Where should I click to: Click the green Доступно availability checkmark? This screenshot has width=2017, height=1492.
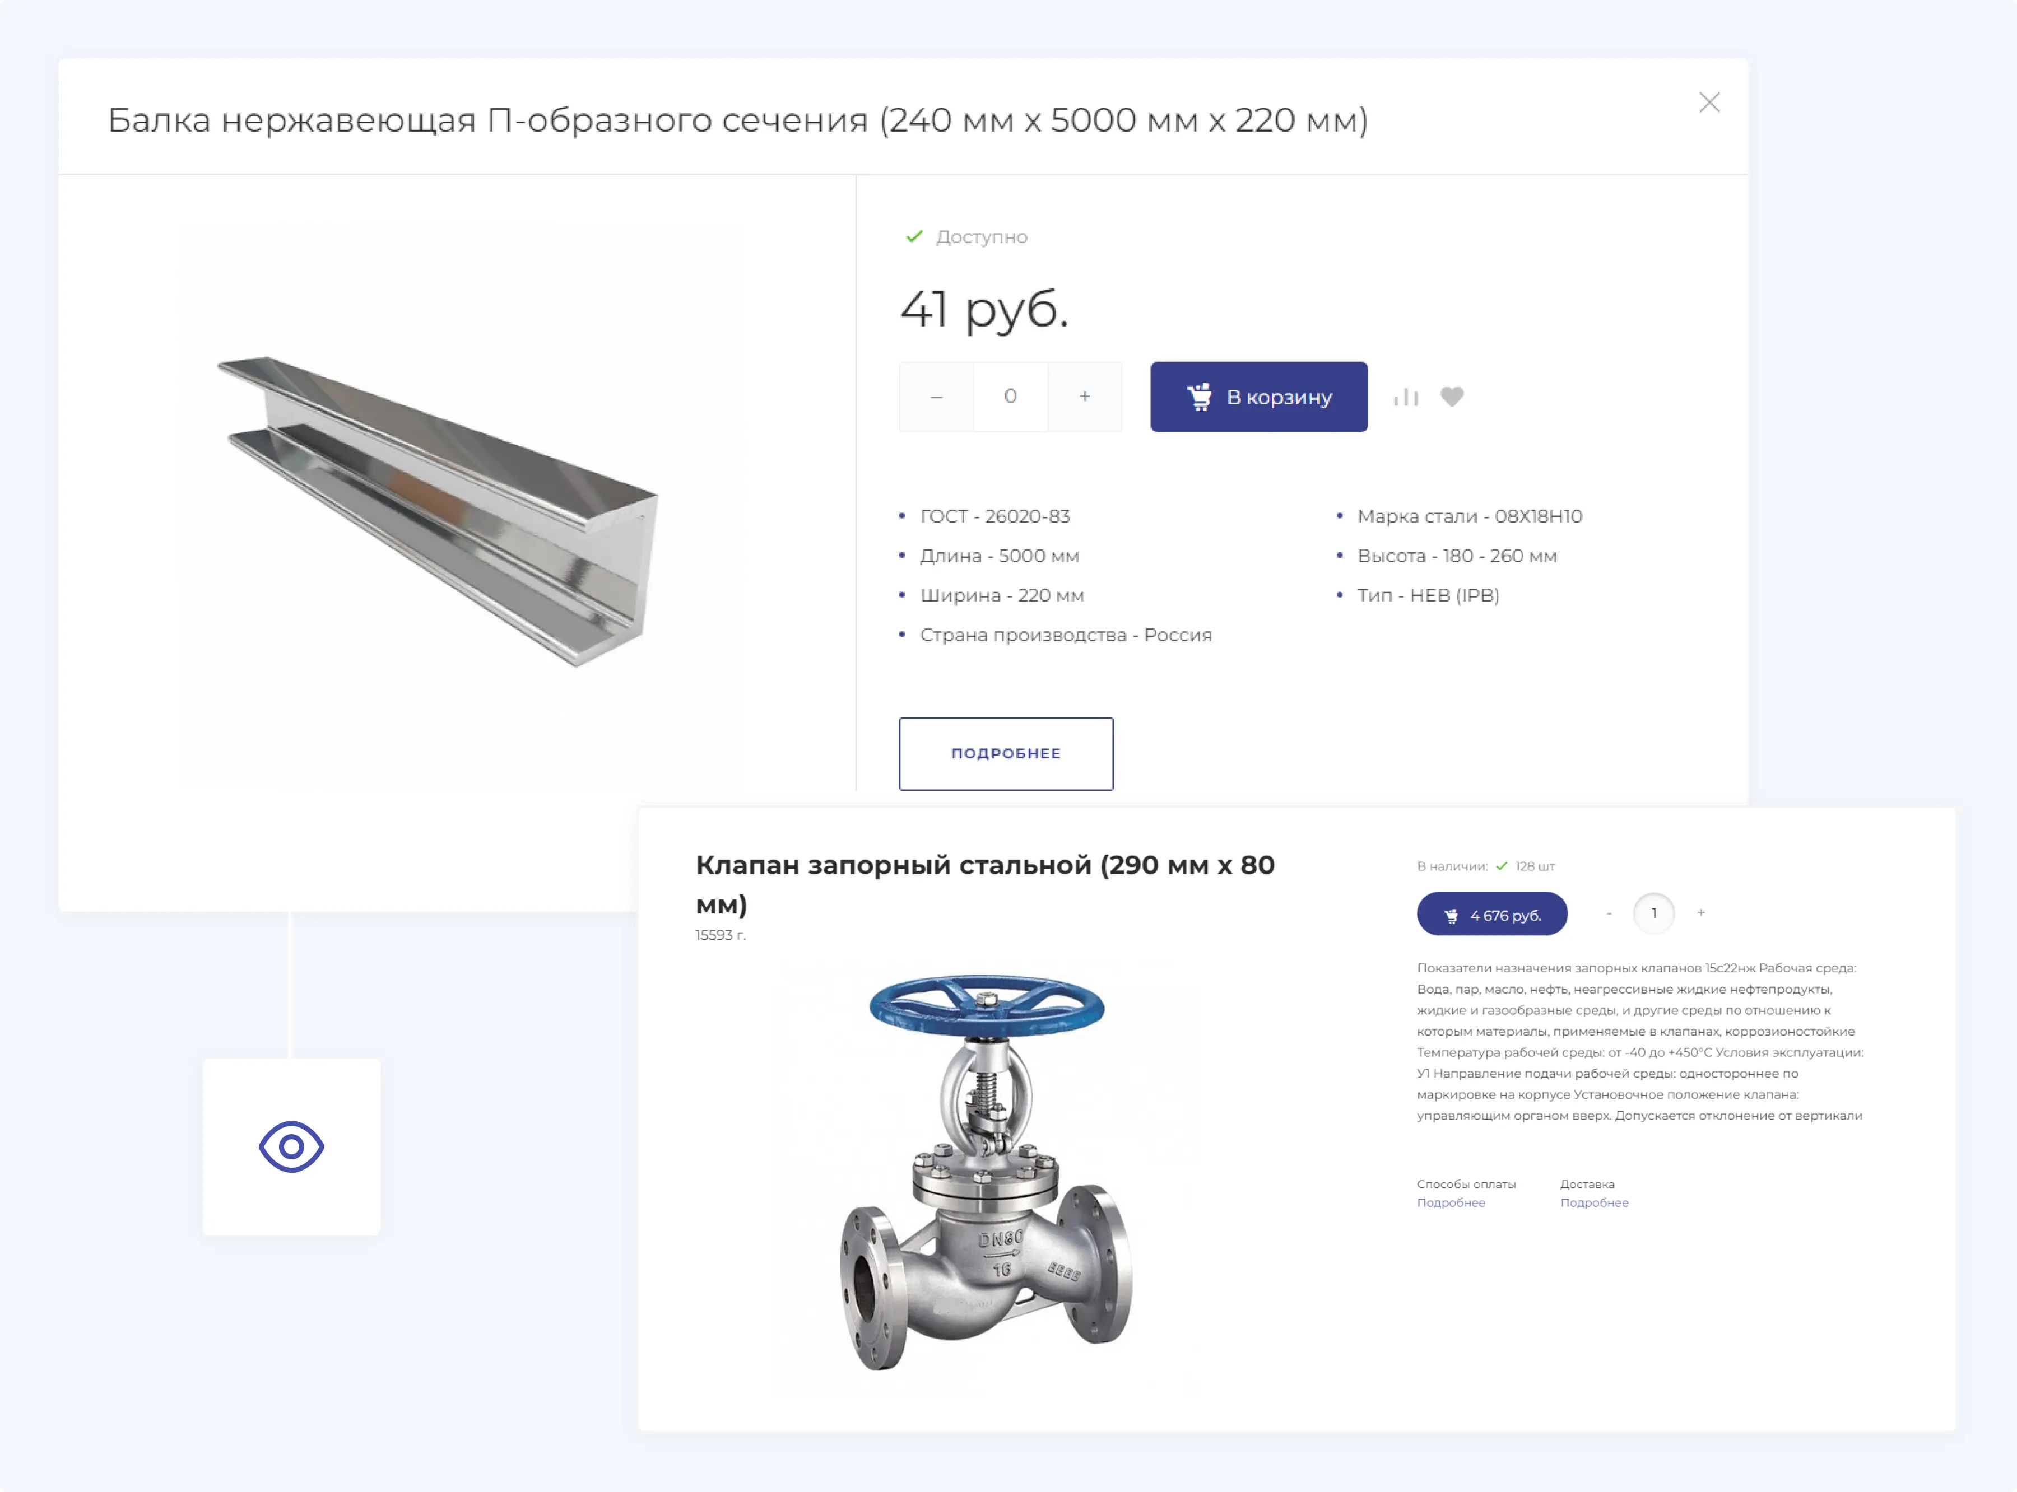[x=914, y=236]
